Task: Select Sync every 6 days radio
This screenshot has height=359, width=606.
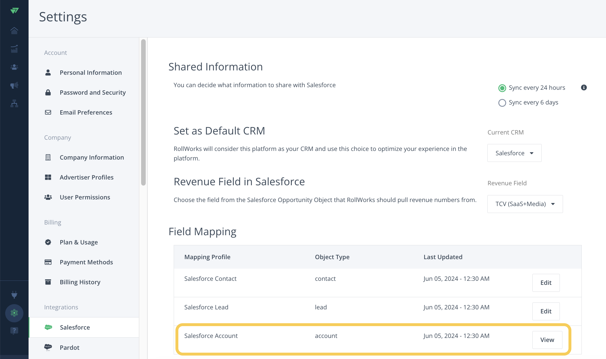Action: [502, 103]
